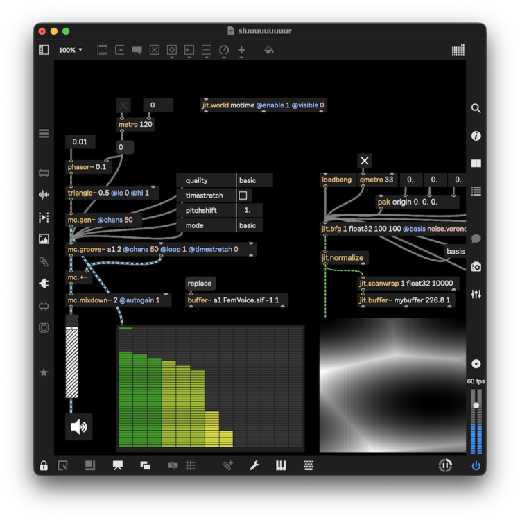Open the camera snapshots icon
Image resolution: width=520 pixels, height=520 pixels.
coord(476,267)
